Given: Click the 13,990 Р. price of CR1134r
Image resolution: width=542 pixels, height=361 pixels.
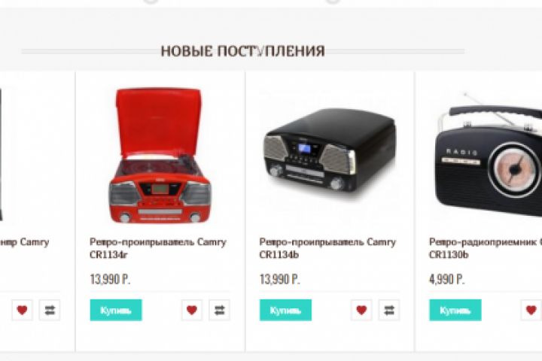Looking at the screenshot, I should click(110, 279).
